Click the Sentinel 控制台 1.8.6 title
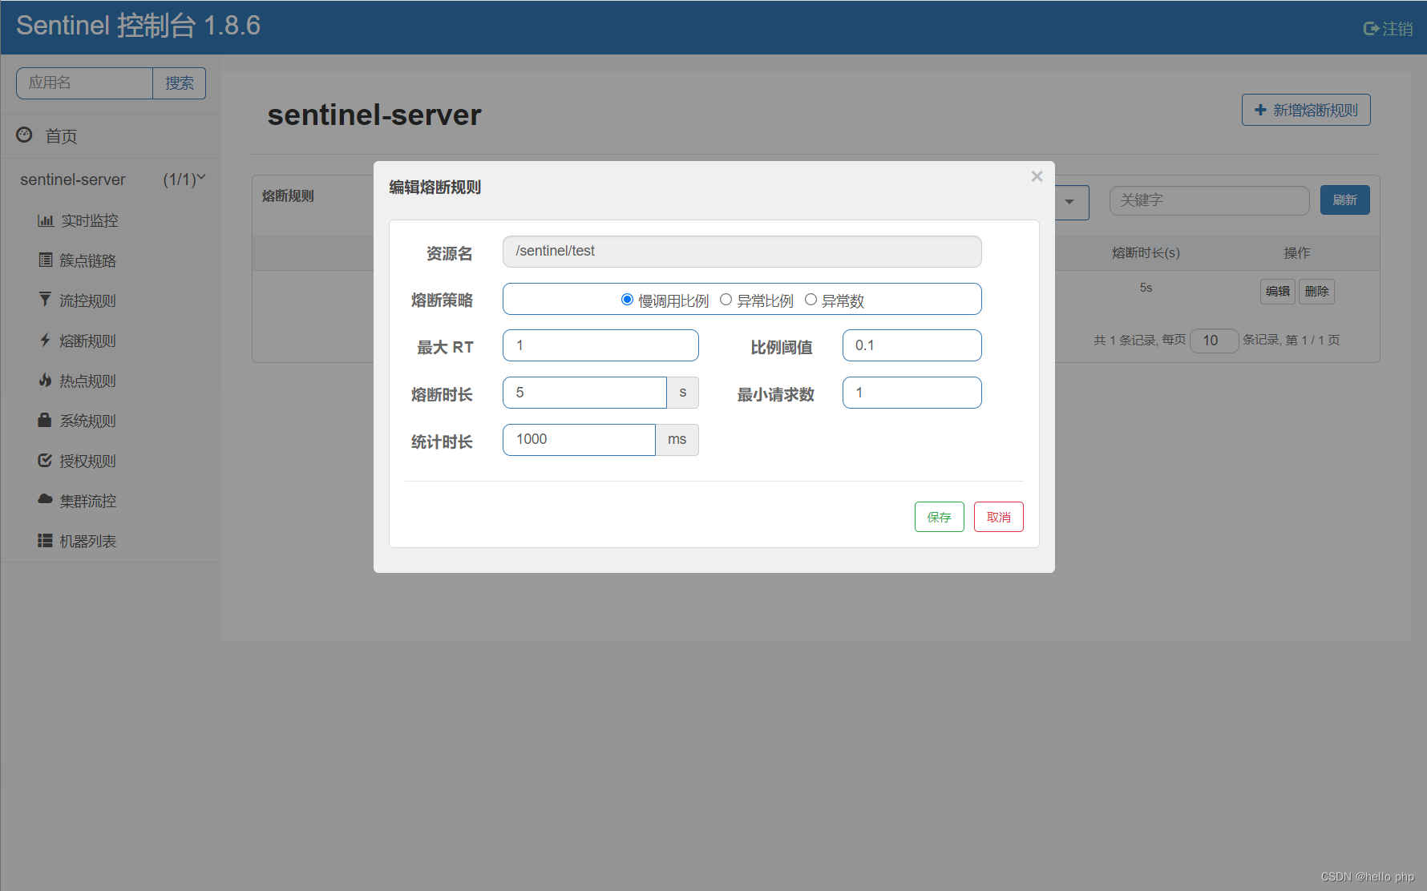Image resolution: width=1427 pixels, height=891 pixels. [x=139, y=26]
